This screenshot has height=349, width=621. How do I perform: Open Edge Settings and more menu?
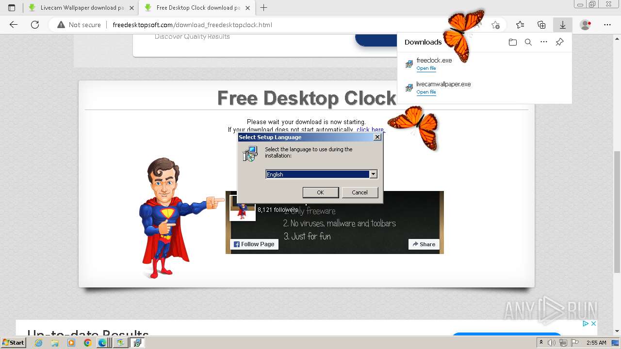coord(607,25)
